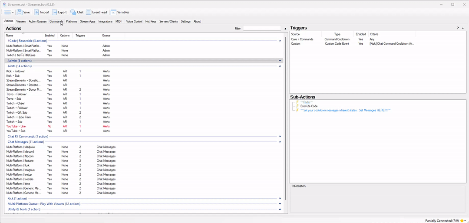Select the Trovo • Follower action
The width and height of the screenshot is (469, 223).
(16, 94)
